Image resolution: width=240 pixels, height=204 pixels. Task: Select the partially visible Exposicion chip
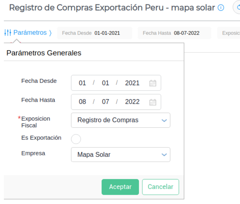coord(229,33)
